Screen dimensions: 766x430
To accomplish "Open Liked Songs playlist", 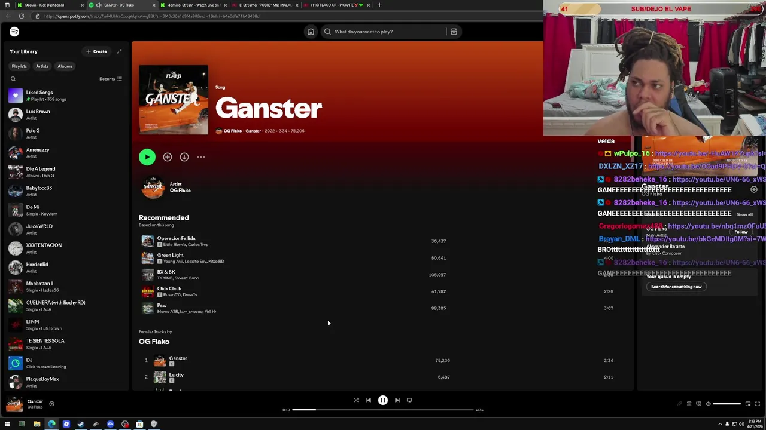I will coord(66,96).
